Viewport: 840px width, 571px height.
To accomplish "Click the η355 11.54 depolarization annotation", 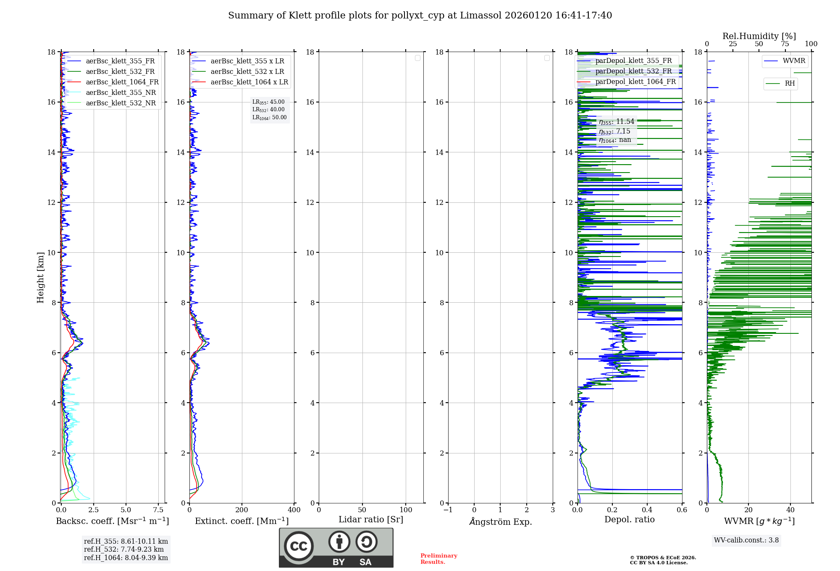I will (x=616, y=122).
